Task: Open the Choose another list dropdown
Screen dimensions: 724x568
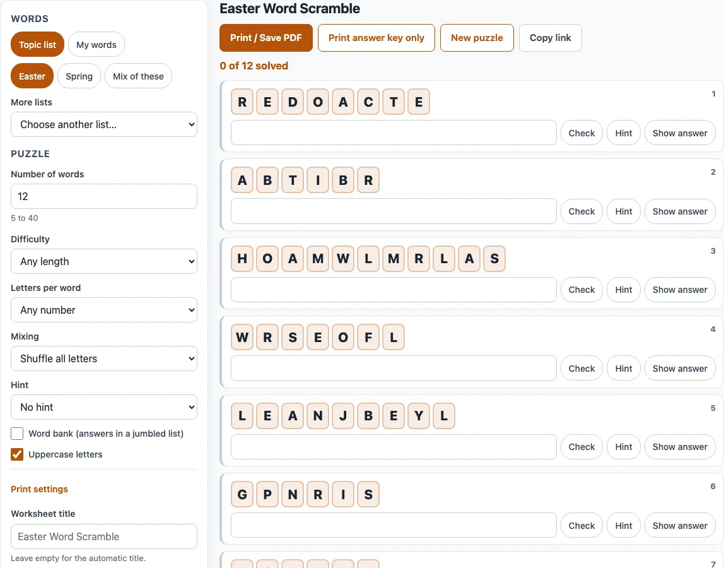Action: click(104, 124)
